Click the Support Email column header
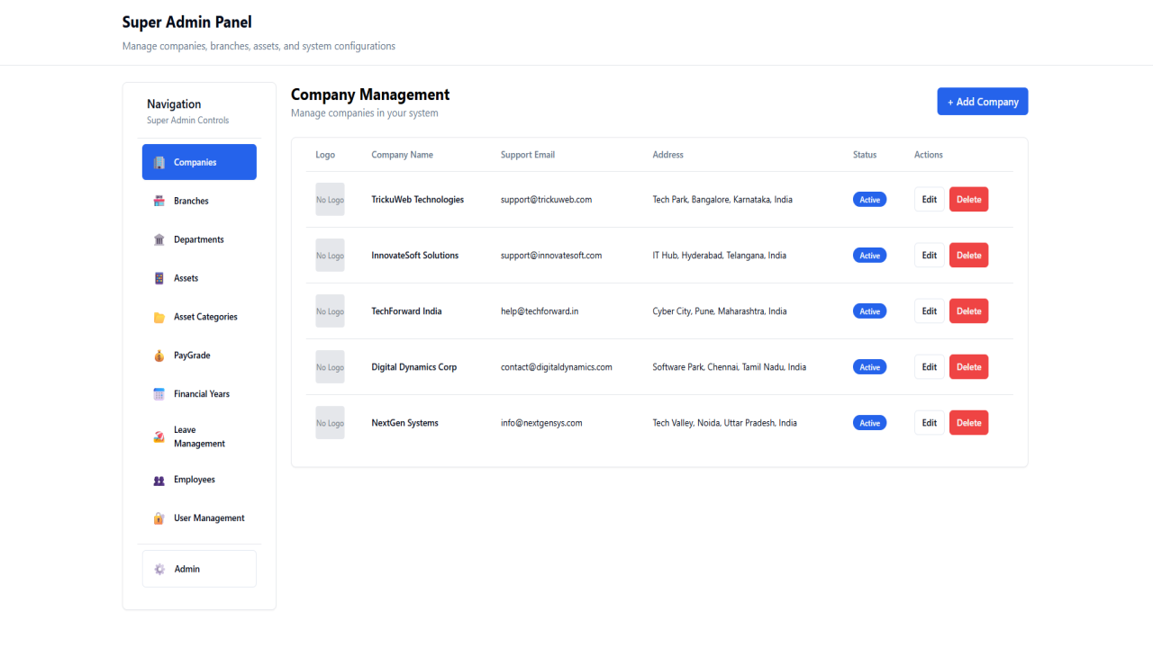 [x=528, y=155]
